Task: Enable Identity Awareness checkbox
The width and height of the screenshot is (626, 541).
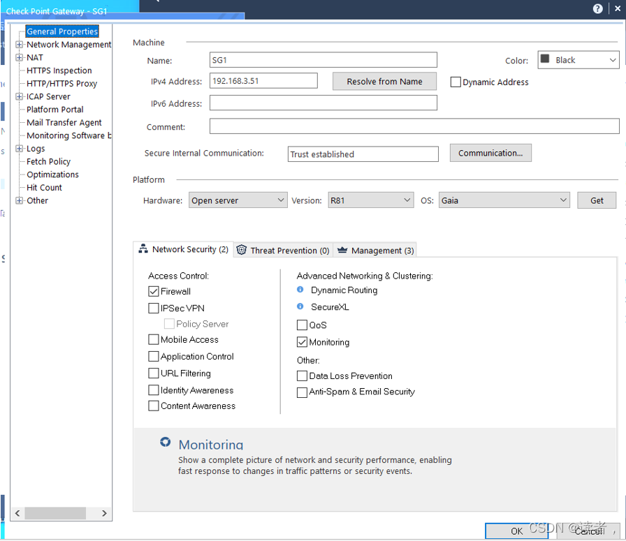Action: point(153,390)
